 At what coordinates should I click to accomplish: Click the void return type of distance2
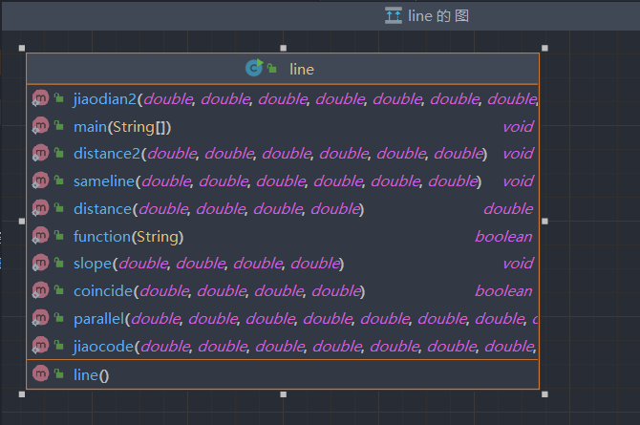(518, 154)
